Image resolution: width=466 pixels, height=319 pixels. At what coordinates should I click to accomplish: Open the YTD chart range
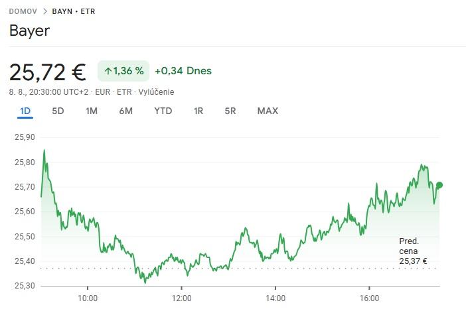[x=163, y=111]
